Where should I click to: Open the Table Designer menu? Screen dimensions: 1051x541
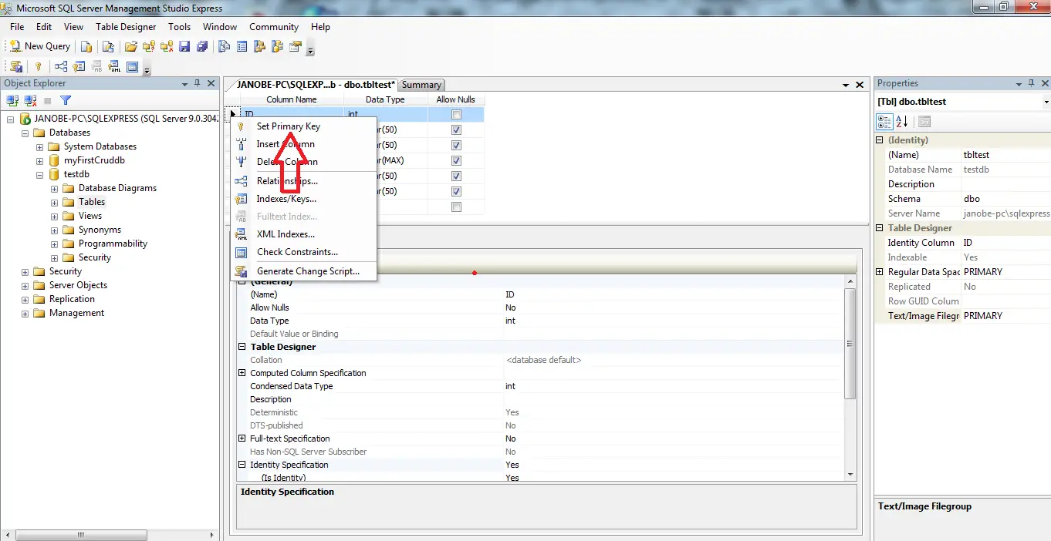point(126,27)
